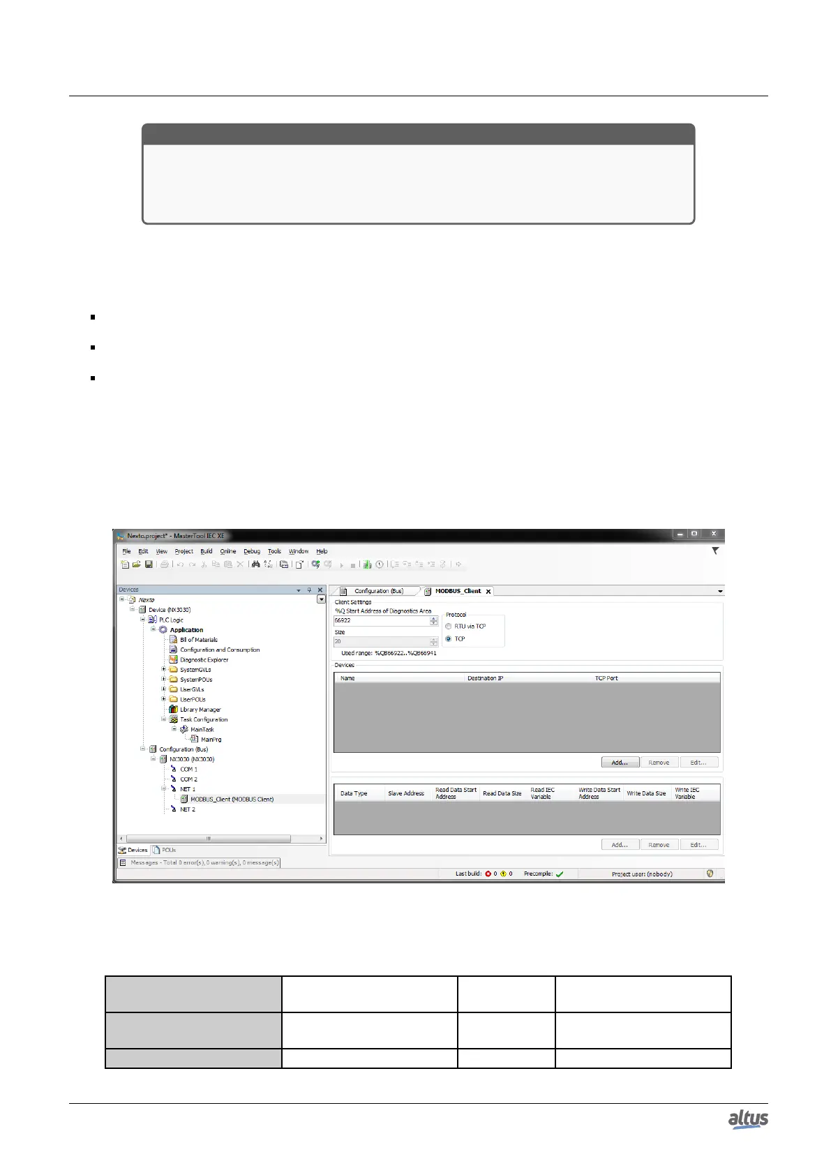Switch to the POUs bottom tab
Viewport: 831px width, 1175px height.
[x=165, y=850]
